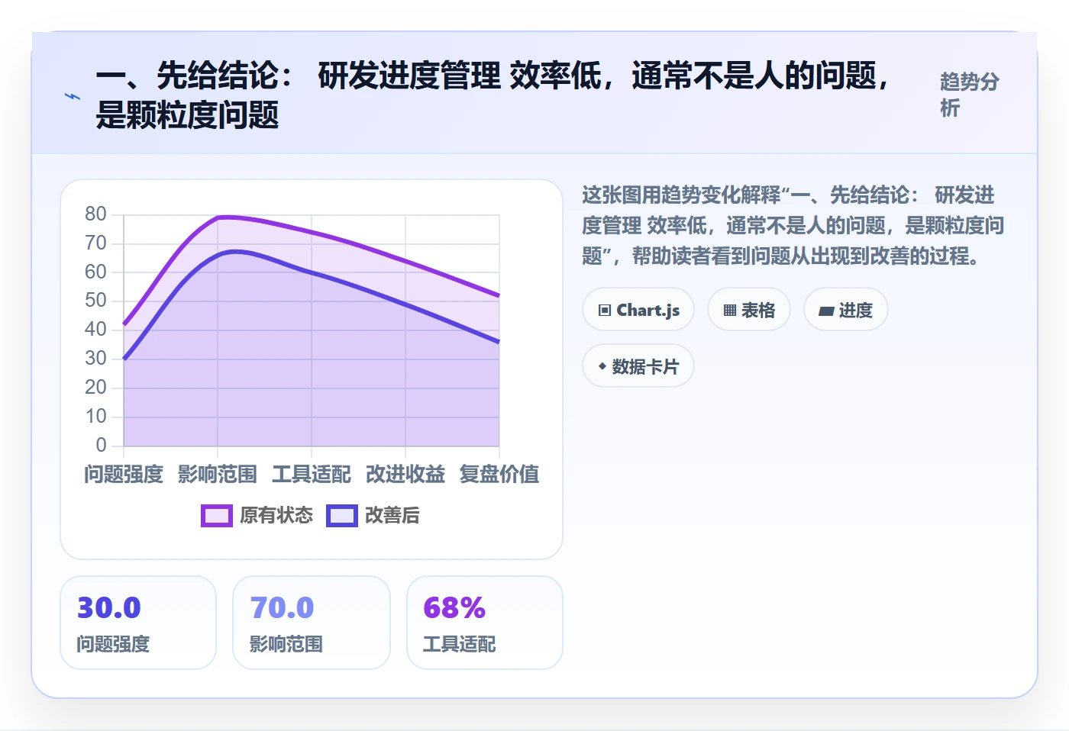Image resolution: width=1069 pixels, height=731 pixels.
Task: Click the diamond icon on the 数据卡片 tag
Action: [x=602, y=366]
